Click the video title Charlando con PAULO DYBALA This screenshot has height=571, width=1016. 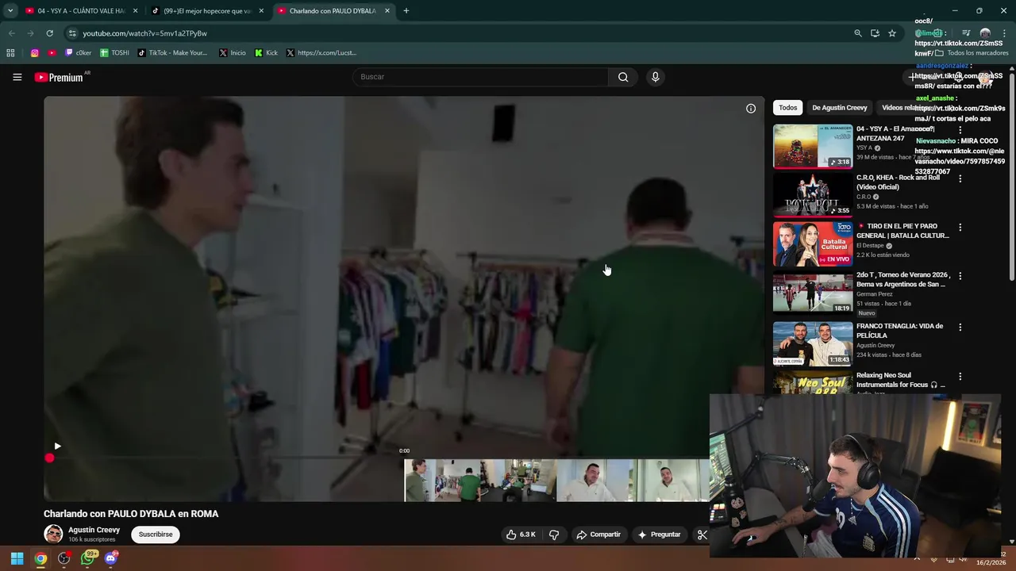(x=131, y=514)
